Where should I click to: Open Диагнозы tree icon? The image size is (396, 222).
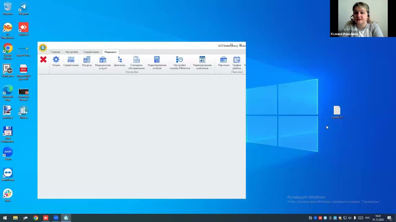tap(119, 61)
